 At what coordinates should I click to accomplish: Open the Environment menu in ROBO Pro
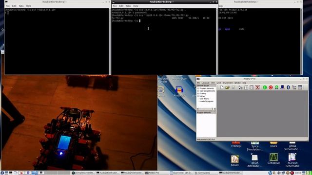228,83
